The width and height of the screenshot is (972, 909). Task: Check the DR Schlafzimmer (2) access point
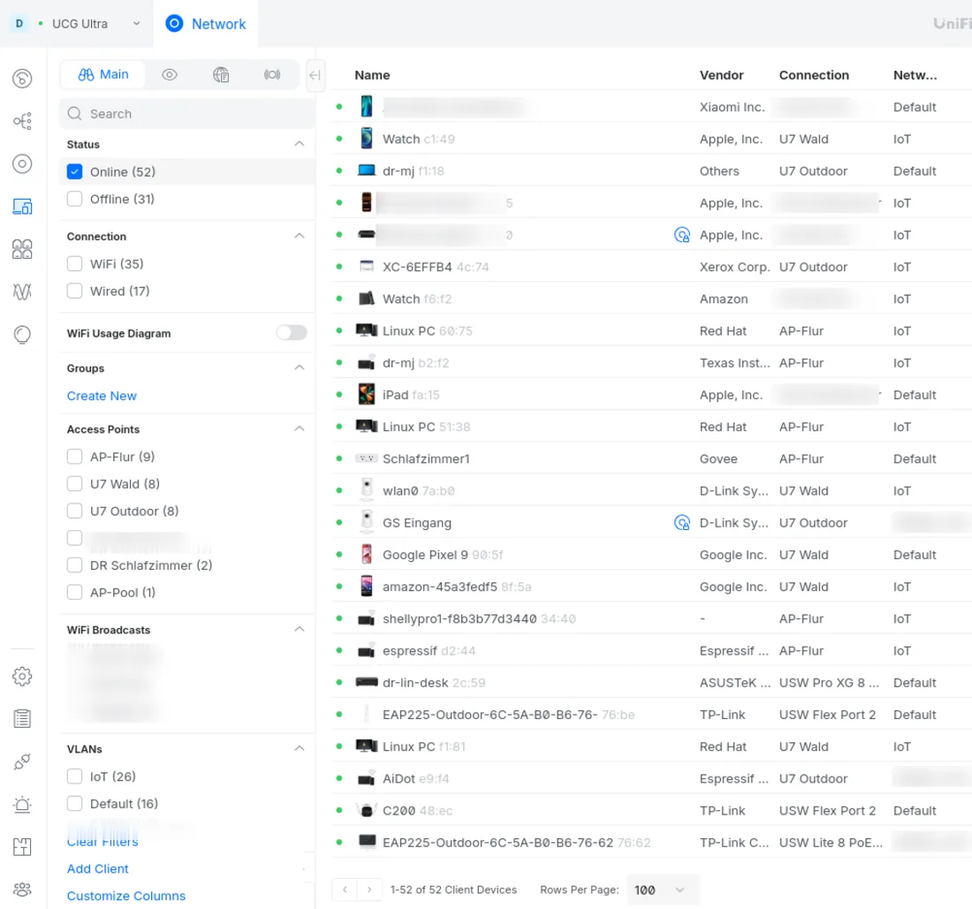point(74,565)
